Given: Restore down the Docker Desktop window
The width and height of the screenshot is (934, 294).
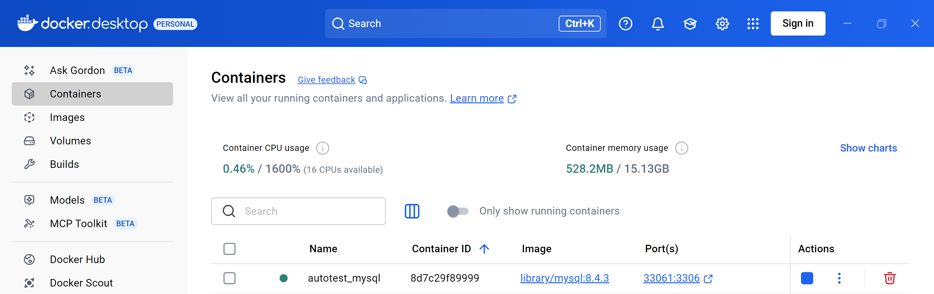Looking at the screenshot, I should point(881,23).
